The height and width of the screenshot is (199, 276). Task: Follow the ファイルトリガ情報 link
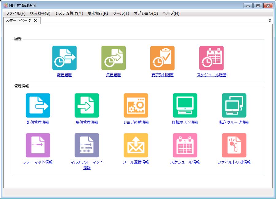[x=234, y=162]
